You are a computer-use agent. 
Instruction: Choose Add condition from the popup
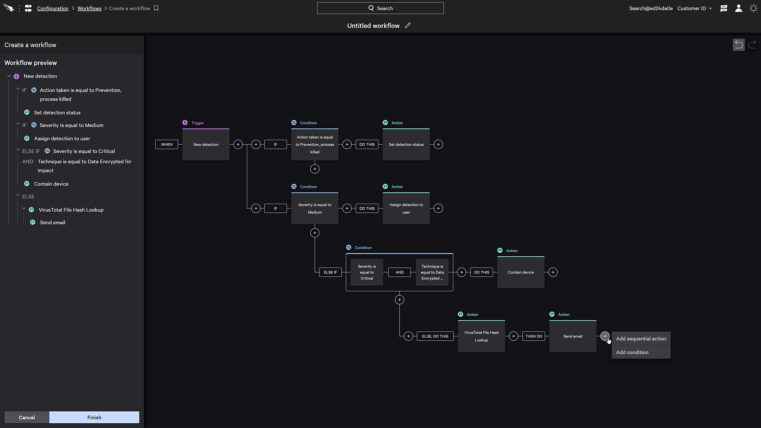tap(641, 352)
